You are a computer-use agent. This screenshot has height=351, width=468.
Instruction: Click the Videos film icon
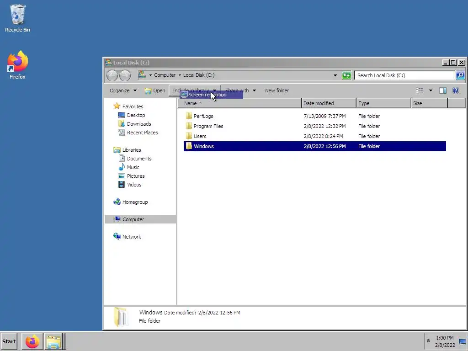pos(122,185)
